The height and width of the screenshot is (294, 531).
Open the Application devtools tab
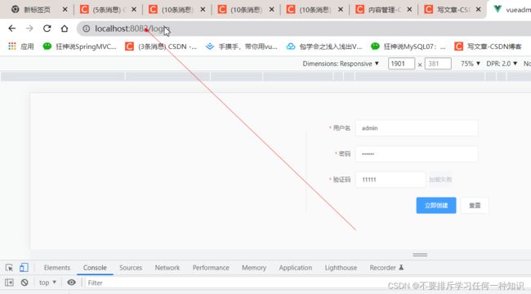295,268
